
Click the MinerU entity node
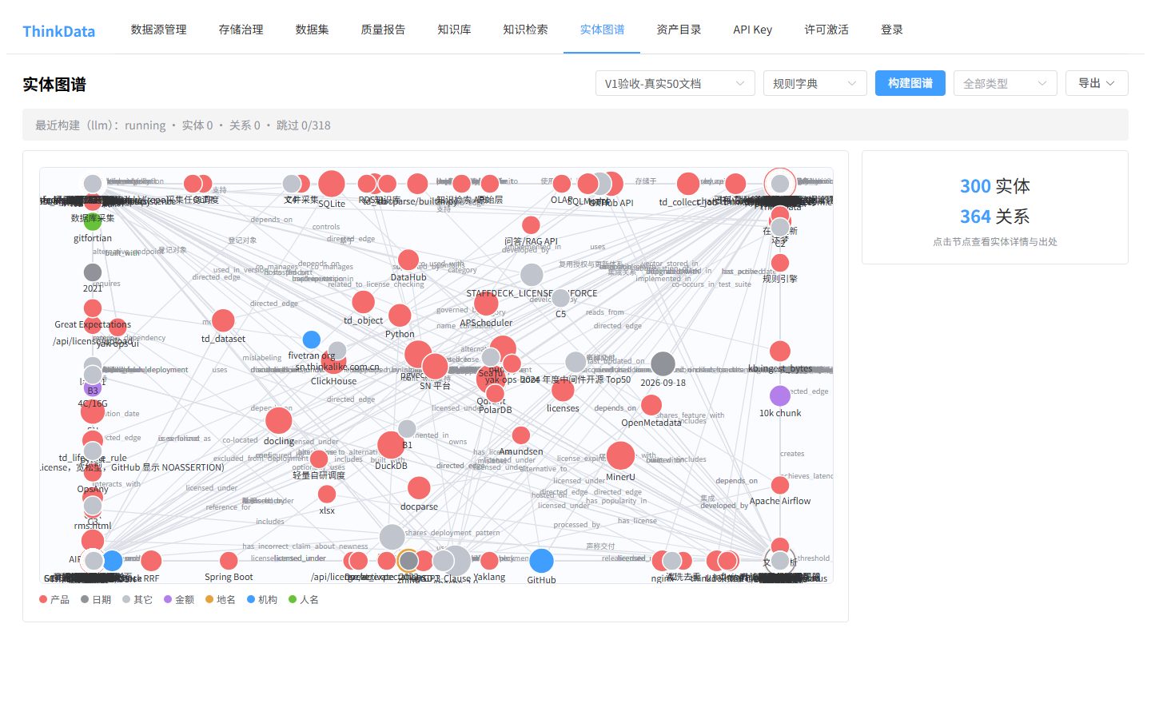point(620,456)
